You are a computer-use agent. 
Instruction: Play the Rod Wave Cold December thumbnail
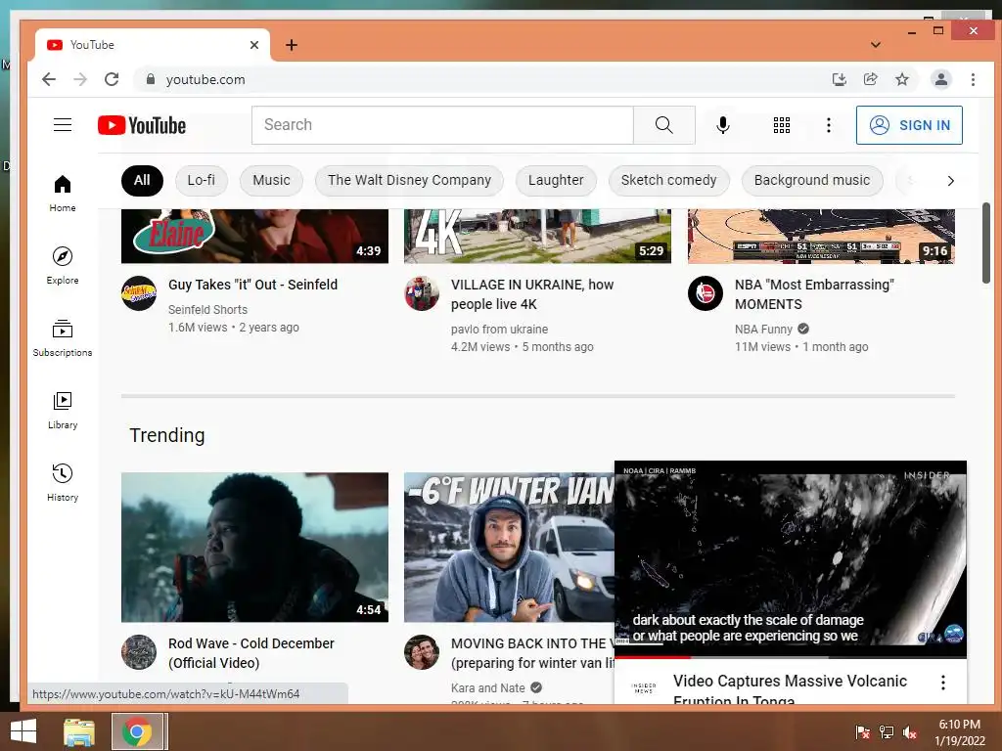[x=254, y=548]
